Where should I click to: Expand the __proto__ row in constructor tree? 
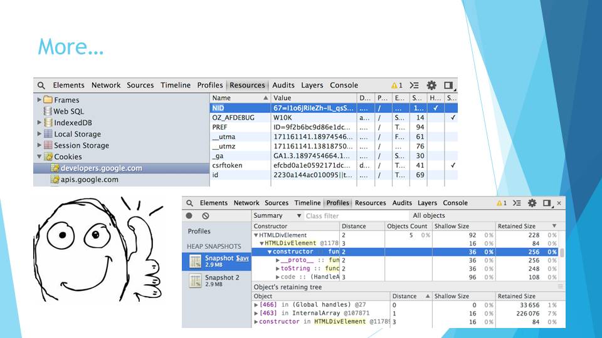point(278,260)
